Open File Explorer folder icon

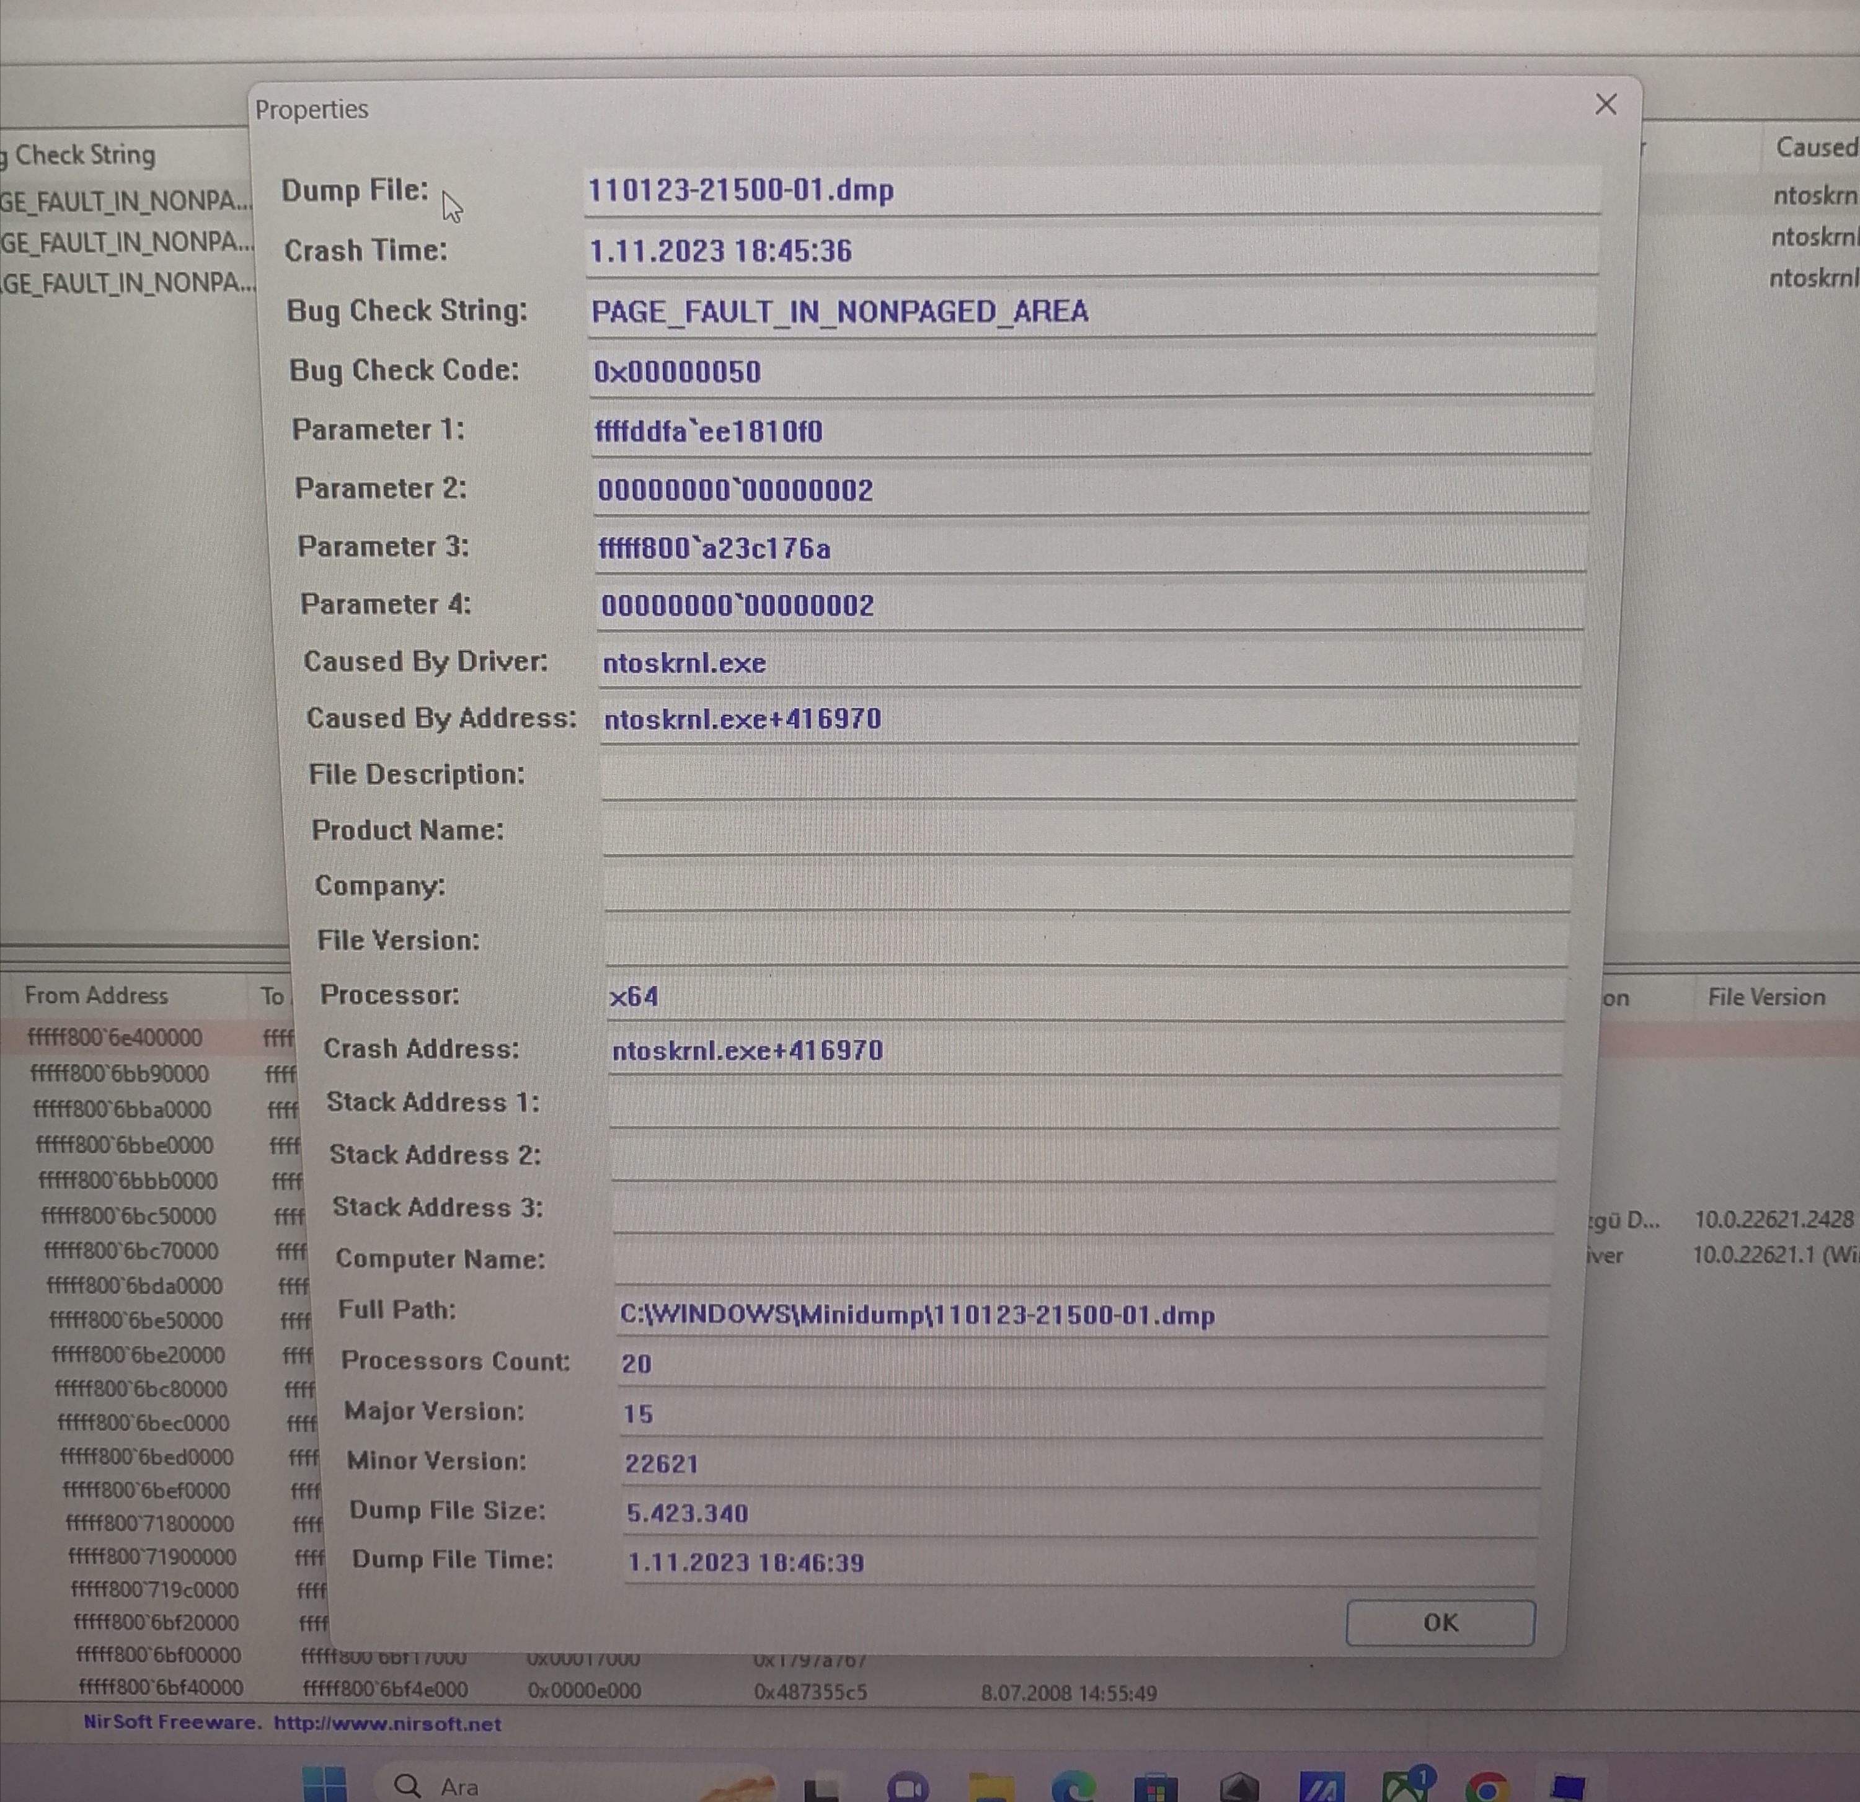pos(991,1789)
